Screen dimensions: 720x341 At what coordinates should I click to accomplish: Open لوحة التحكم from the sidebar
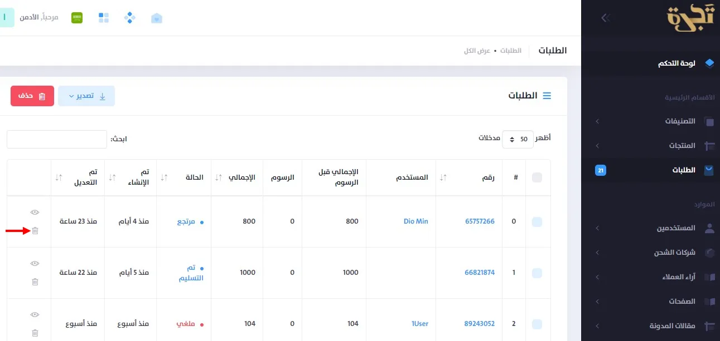point(676,63)
